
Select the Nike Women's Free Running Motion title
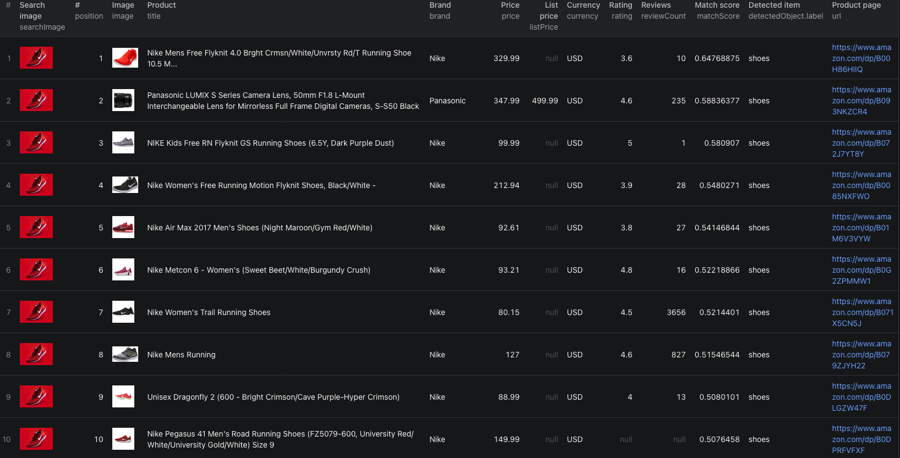click(261, 185)
